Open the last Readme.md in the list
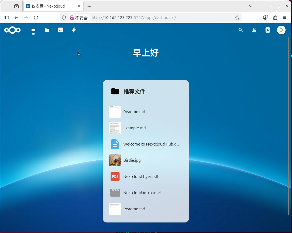 pos(146,209)
